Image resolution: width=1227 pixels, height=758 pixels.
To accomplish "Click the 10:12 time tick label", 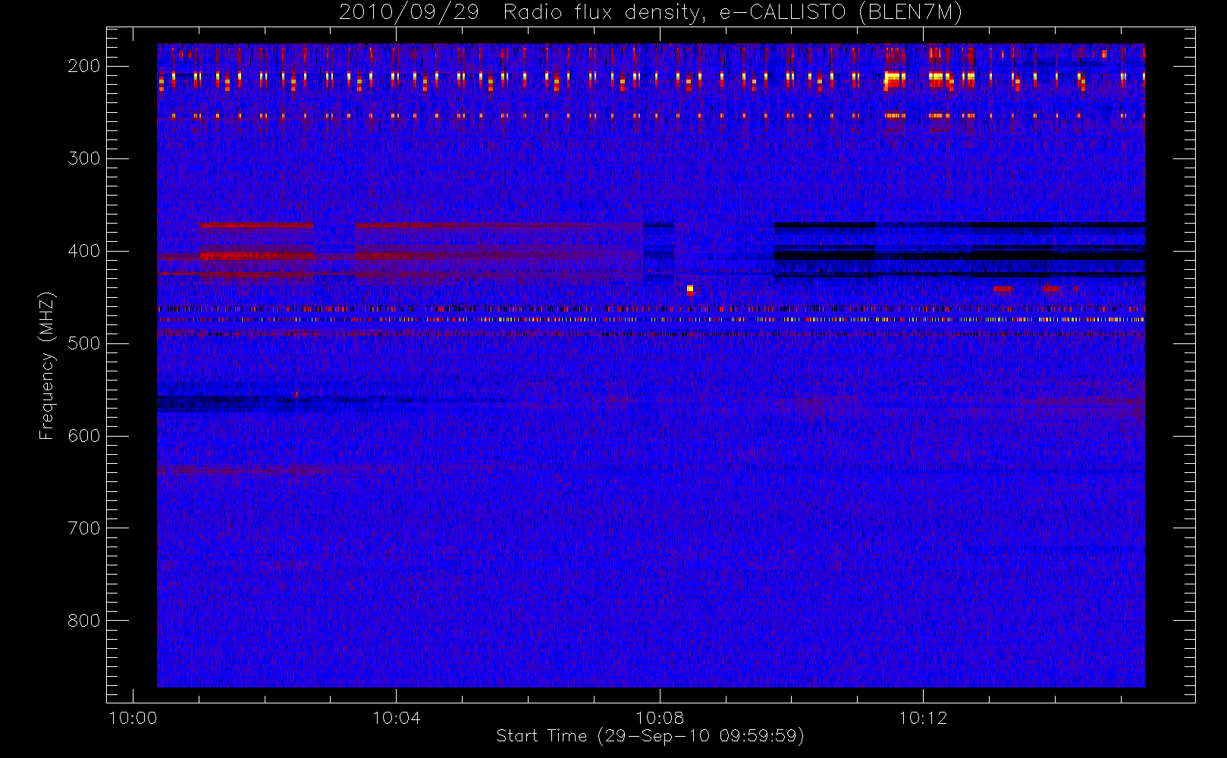I will pyautogui.click(x=923, y=718).
